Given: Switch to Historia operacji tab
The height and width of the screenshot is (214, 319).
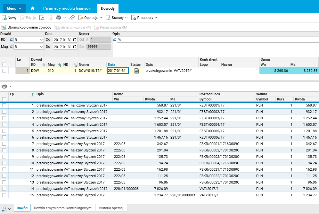Looking at the screenshot, I should click(111, 208).
